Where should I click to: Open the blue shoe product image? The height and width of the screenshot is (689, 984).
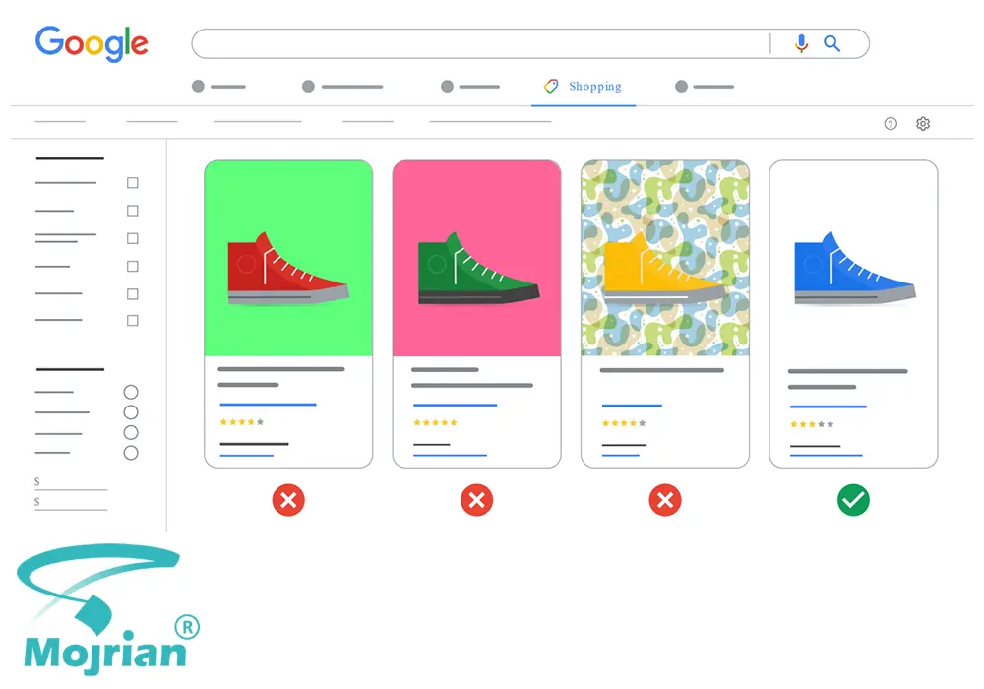coord(853,259)
